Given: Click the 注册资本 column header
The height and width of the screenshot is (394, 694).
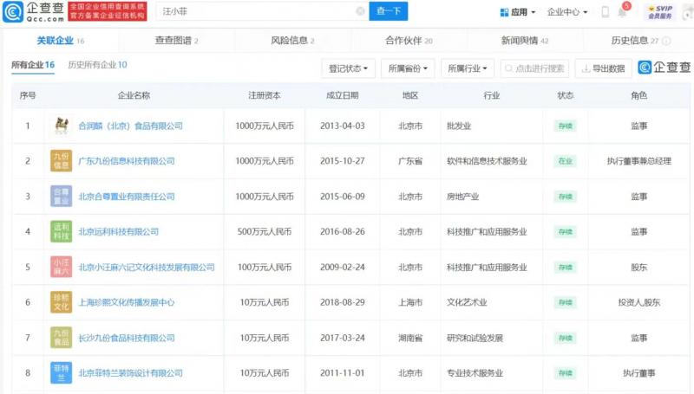Looking at the screenshot, I should click(265, 95).
